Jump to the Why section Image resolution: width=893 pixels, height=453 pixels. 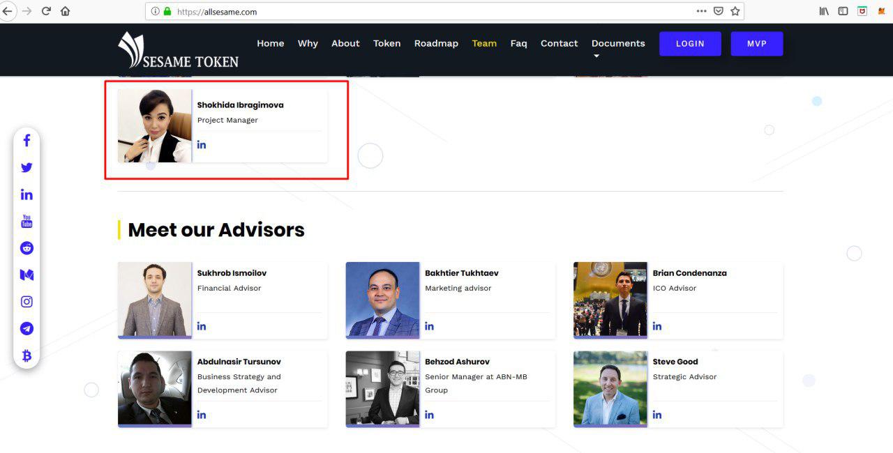pos(308,43)
